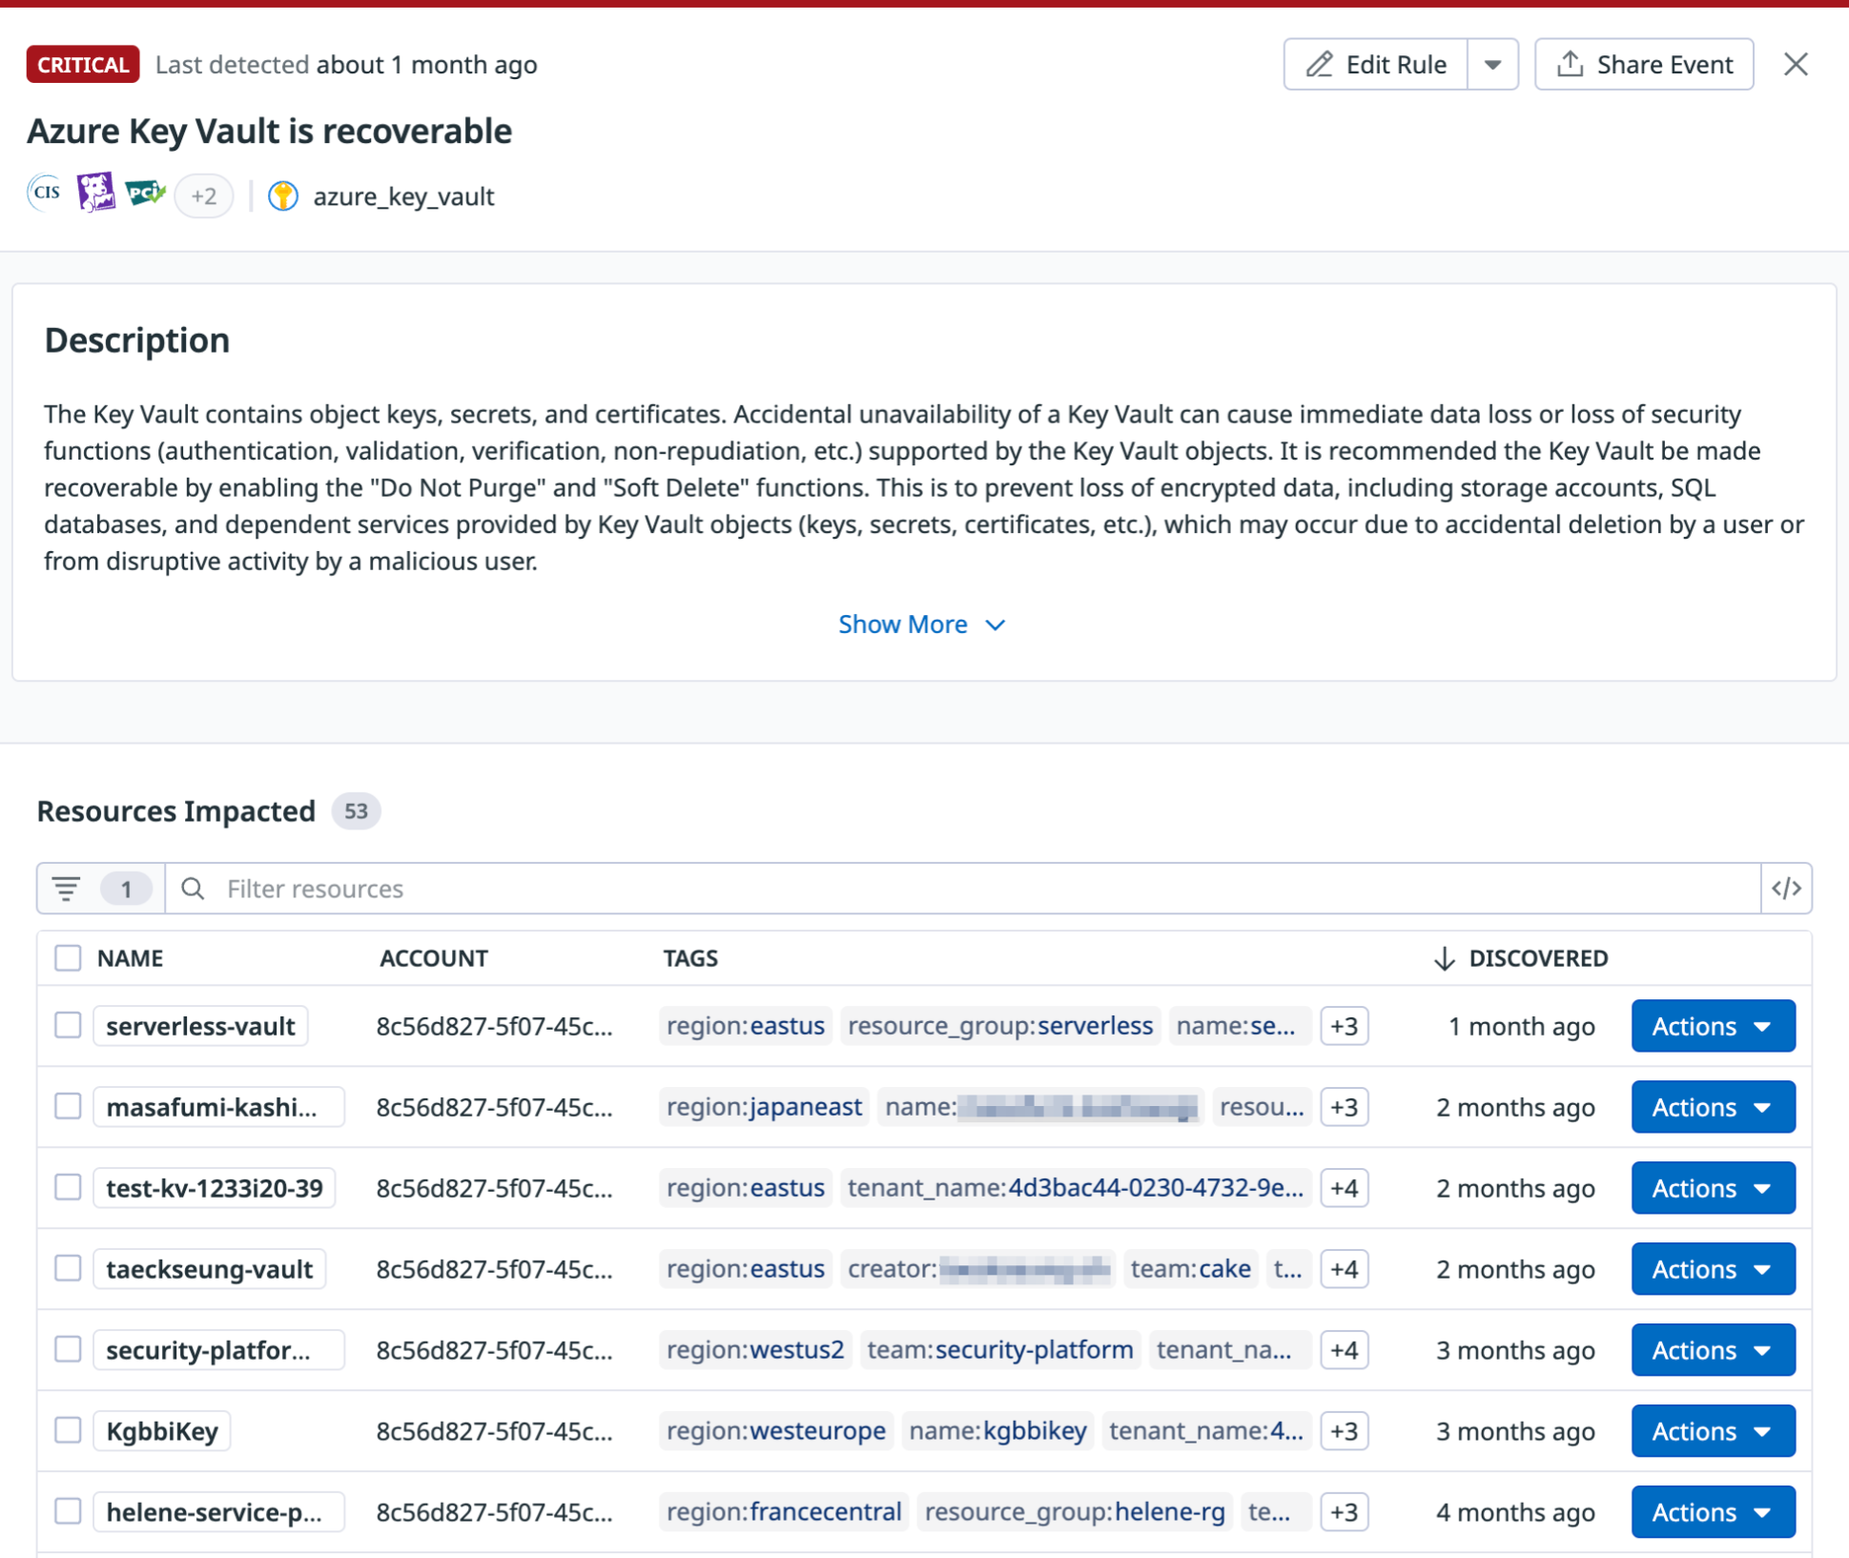
Task: Expand +3 tags on KgbbiKey row
Action: 1344,1431
